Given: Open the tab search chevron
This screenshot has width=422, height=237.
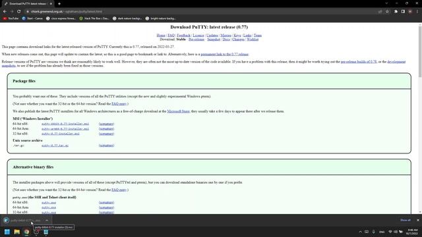Looking at the screenshot, I should click(x=386, y=3).
